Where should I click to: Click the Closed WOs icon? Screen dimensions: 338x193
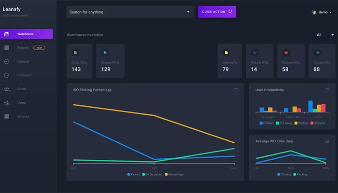(318, 53)
